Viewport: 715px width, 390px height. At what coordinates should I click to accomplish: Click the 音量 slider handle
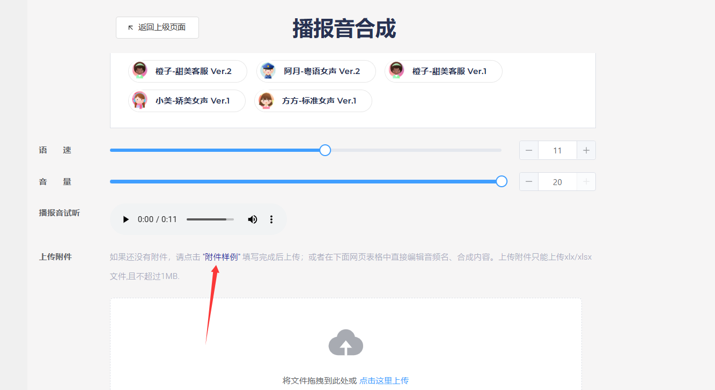[502, 181]
